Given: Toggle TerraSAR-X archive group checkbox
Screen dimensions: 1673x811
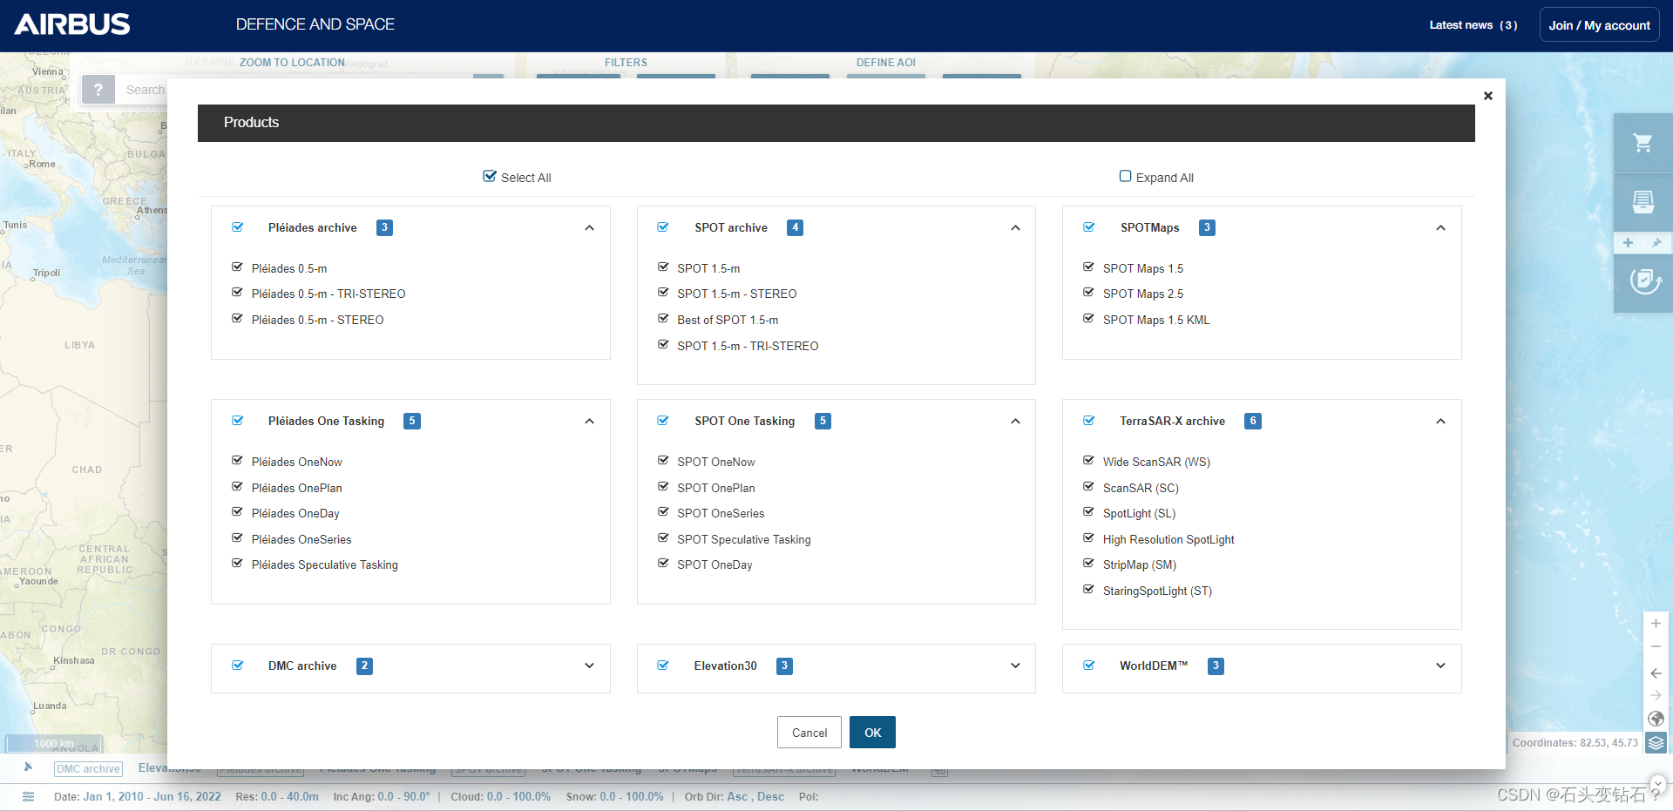Looking at the screenshot, I should click(x=1089, y=421).
